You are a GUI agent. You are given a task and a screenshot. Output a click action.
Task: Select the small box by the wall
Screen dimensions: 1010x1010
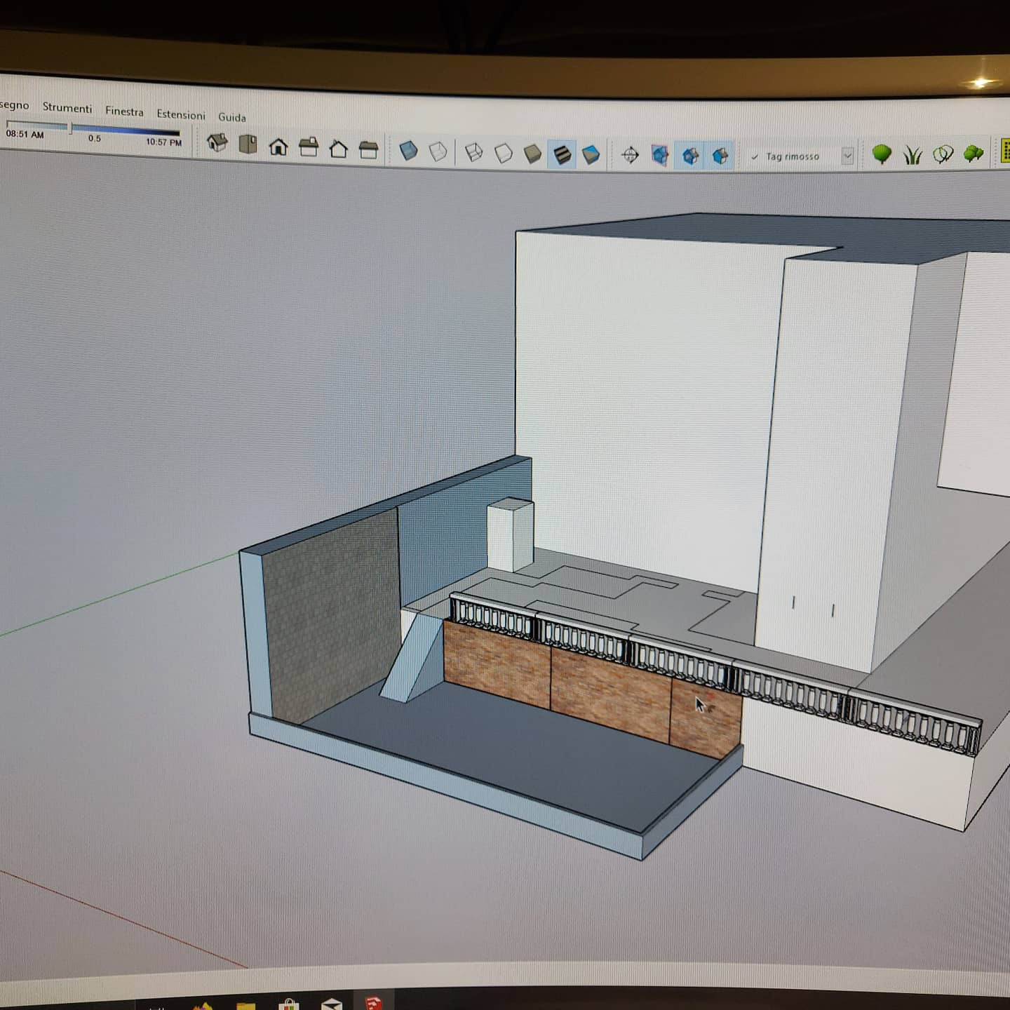511,534
